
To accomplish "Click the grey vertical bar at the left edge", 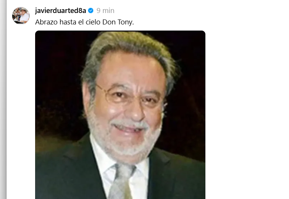I will 3,100.
